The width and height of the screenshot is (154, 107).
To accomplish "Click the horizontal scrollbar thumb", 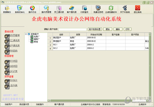I will click(x=91, y=101).
